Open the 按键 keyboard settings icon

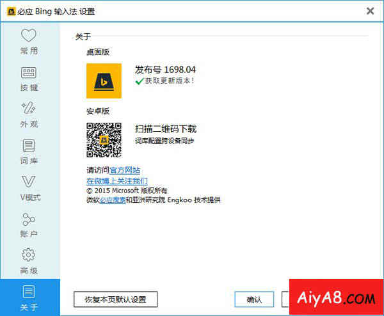tap(29, 73)
